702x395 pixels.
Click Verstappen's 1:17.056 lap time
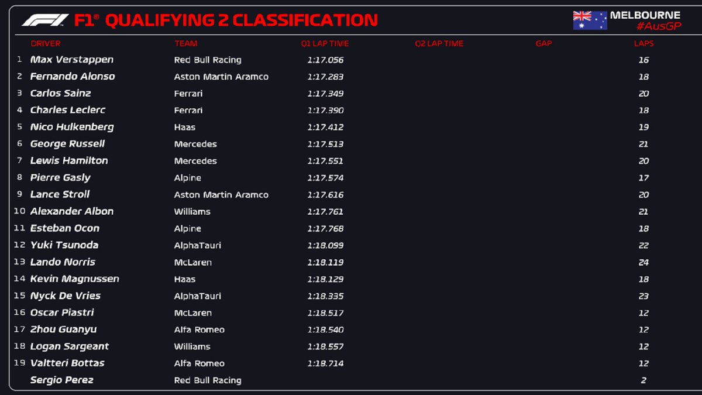tap(325, 60)
